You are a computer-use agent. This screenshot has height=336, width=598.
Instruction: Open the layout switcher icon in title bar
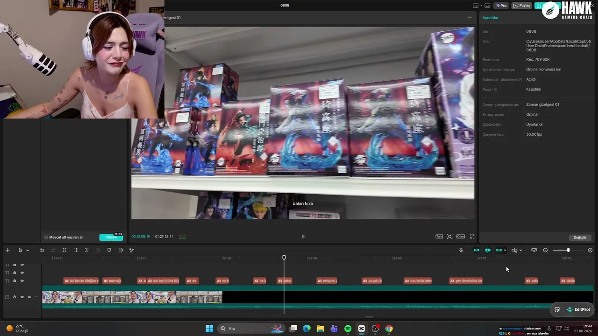(x=476, y=6)
